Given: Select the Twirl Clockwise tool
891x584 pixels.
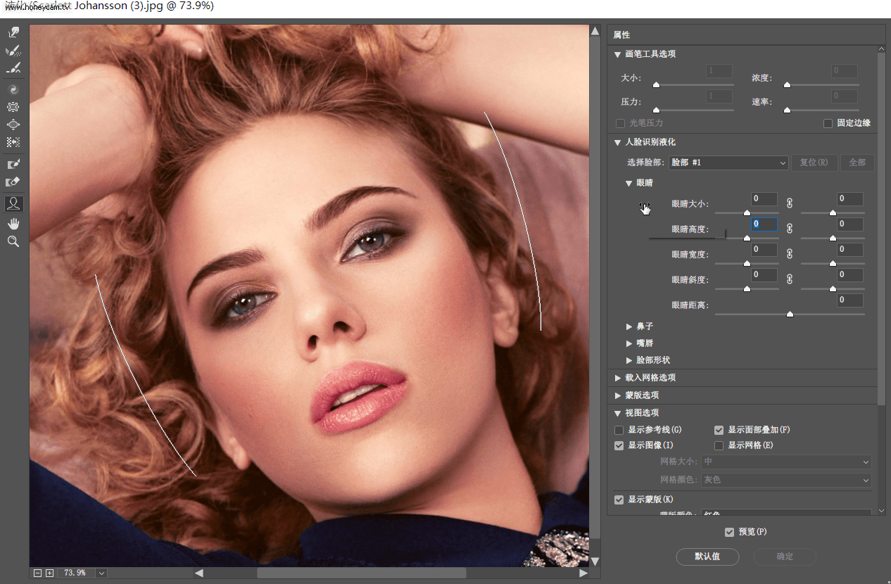Looking at the screenshot, I should coord(13,89).
